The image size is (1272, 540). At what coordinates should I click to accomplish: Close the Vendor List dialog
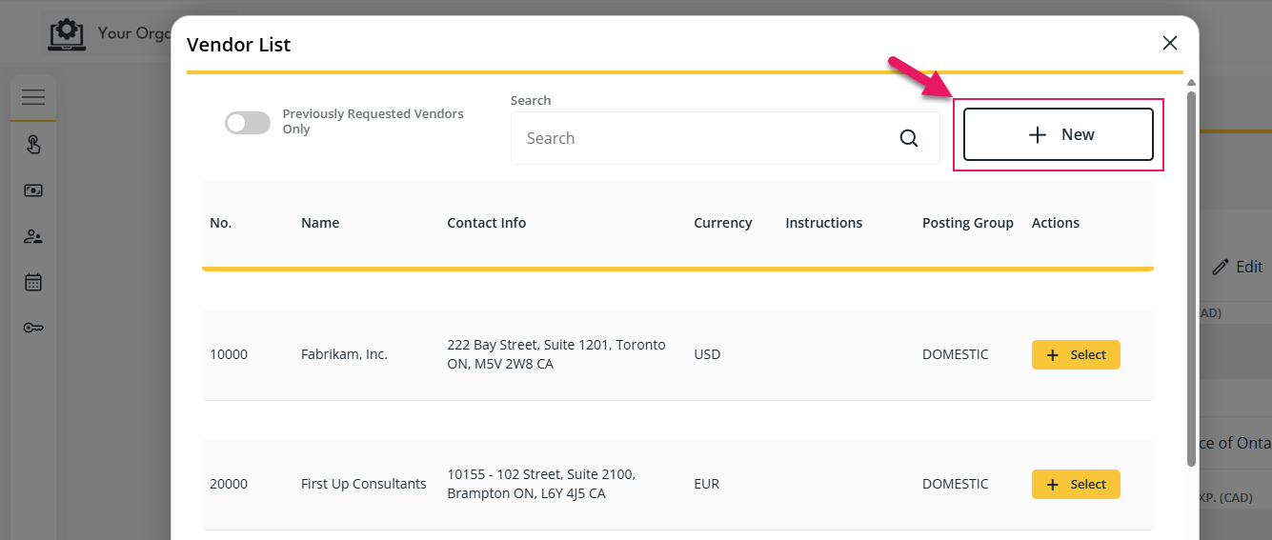pos(1170,43)
